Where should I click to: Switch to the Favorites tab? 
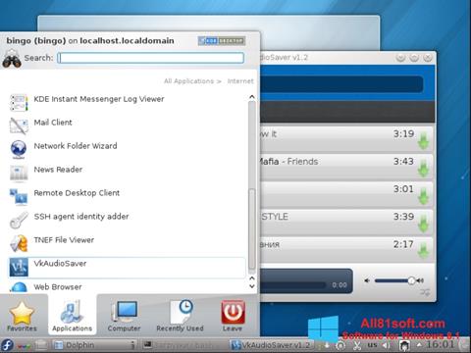(x=22, y=316)
